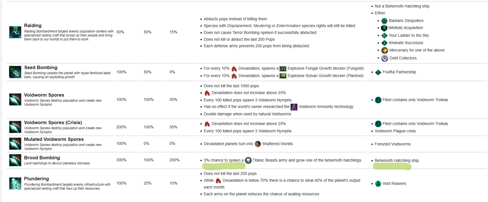Click the Brood Bombing icon
Screen dimensions: 488x202
pos(15,160)
